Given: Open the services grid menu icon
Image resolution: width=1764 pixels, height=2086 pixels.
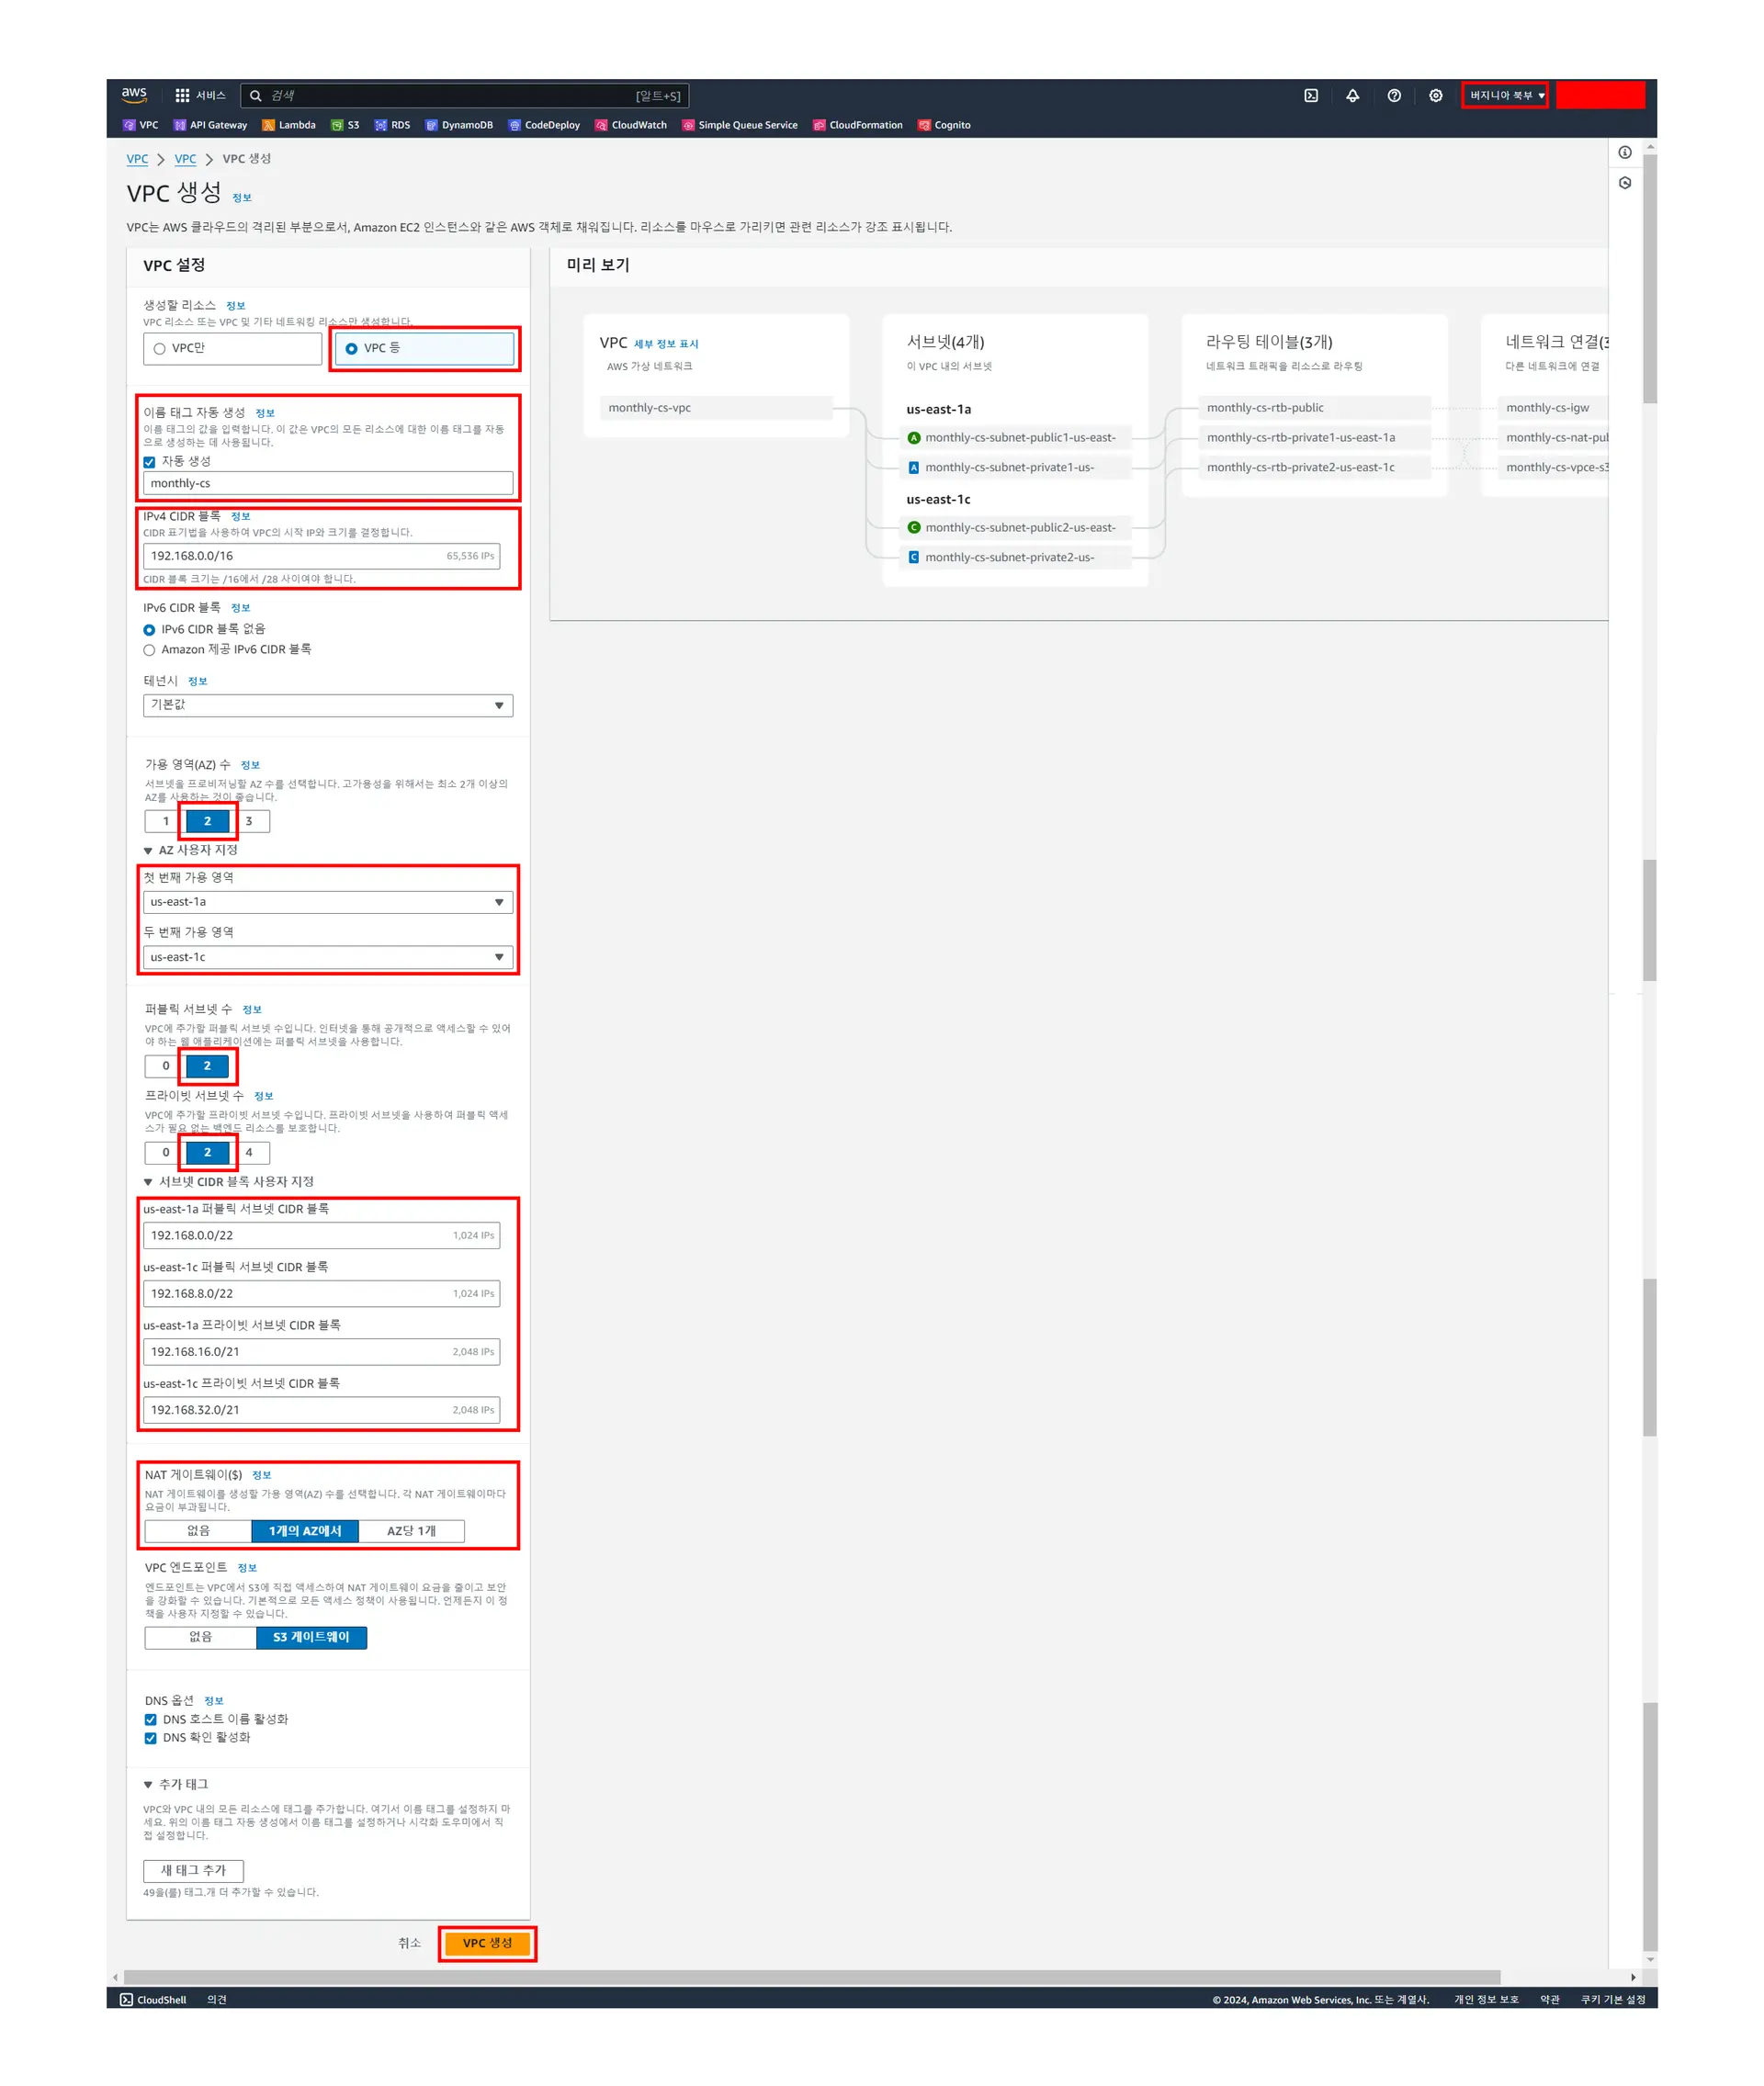Looking at the screenshot, I should click(182, 96).
